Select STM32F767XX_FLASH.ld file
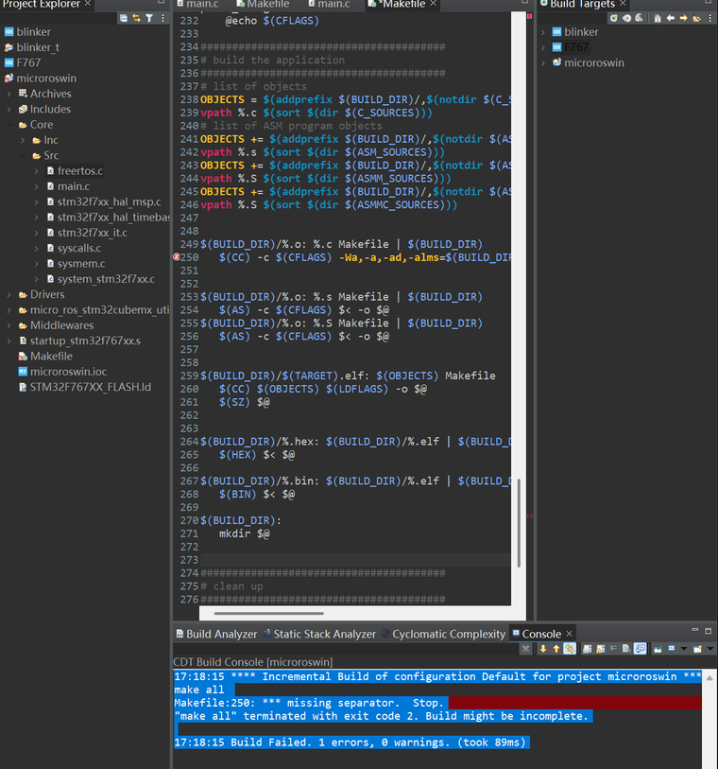Viewport: 718px width, 769px height. [85, 387]
